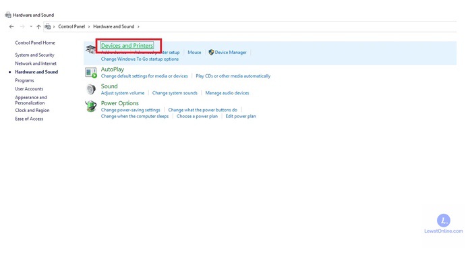Screen dimensions: 472x255
Task: Click the Sound speaker icon
Action: tap(91, 89)
